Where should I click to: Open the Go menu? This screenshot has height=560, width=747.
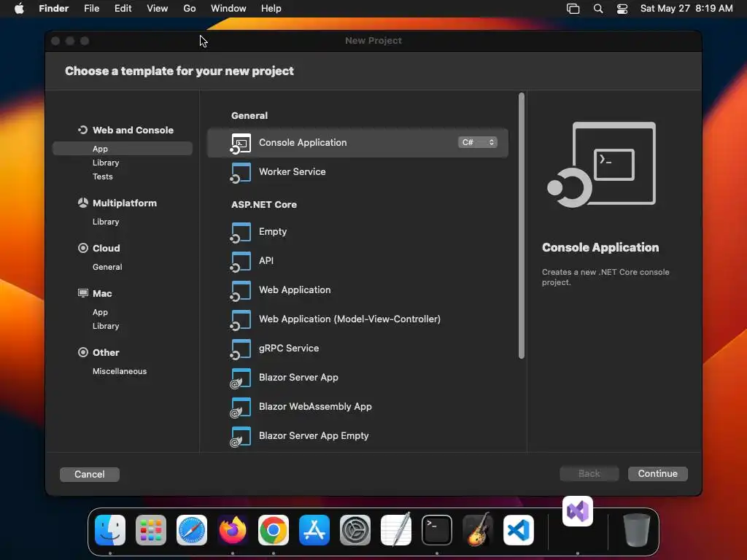(190, 9)
